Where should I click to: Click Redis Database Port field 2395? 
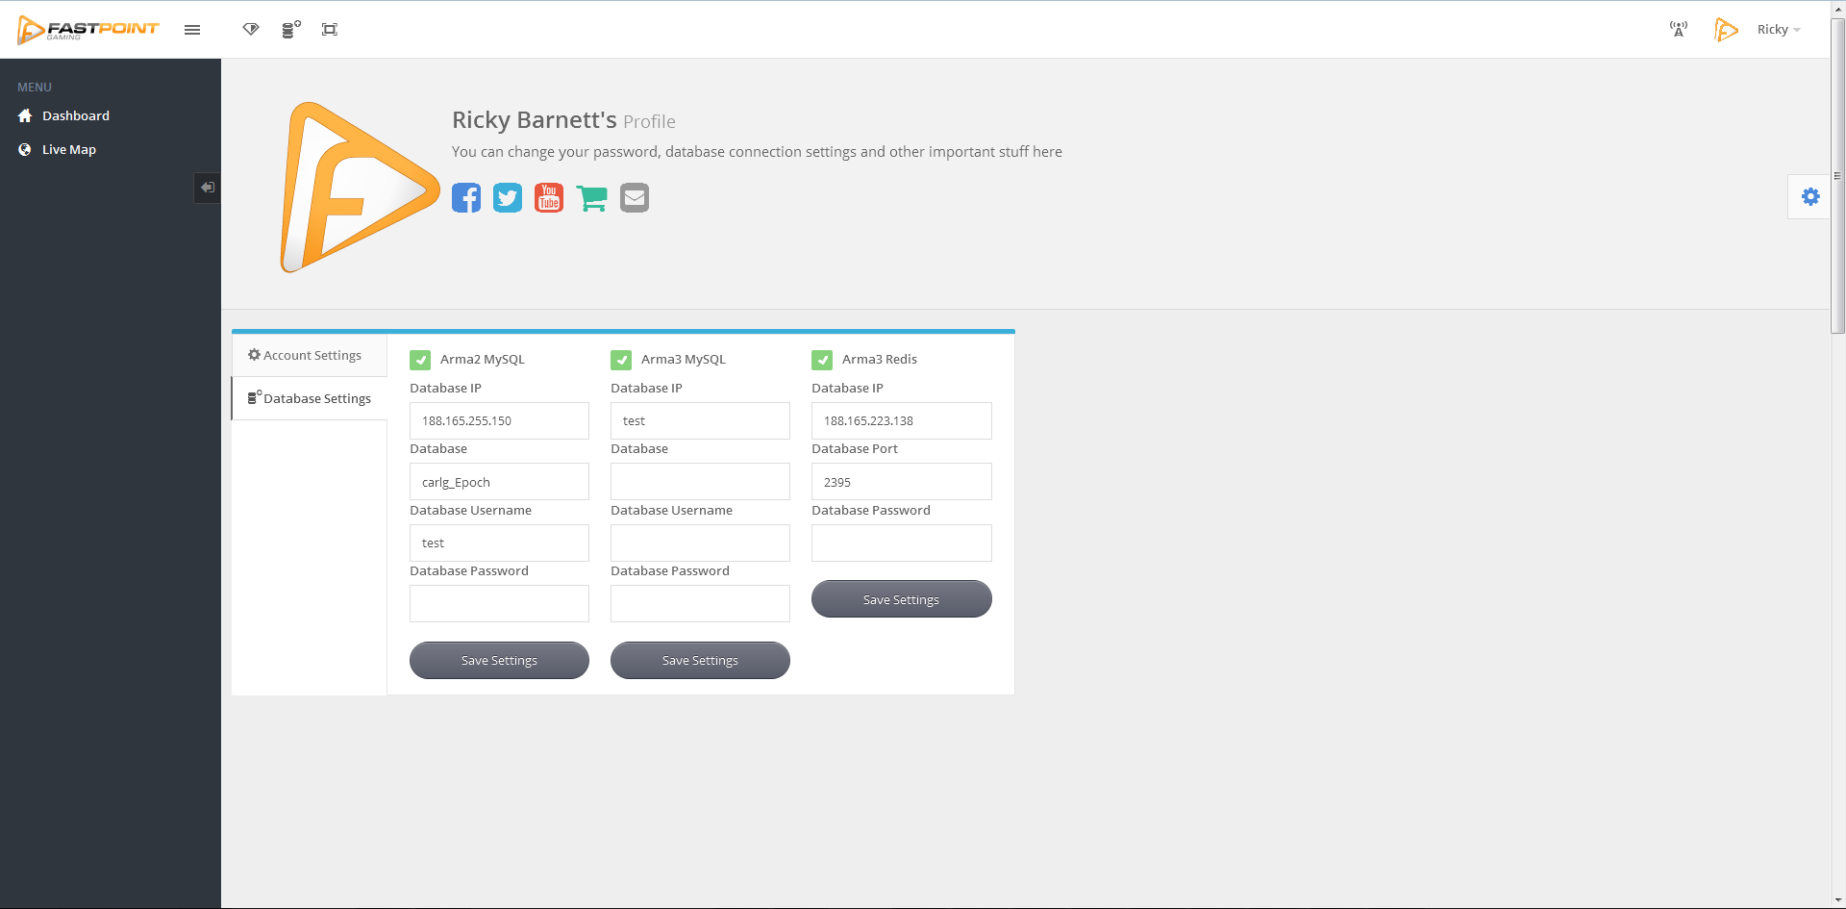coord(902,482)
